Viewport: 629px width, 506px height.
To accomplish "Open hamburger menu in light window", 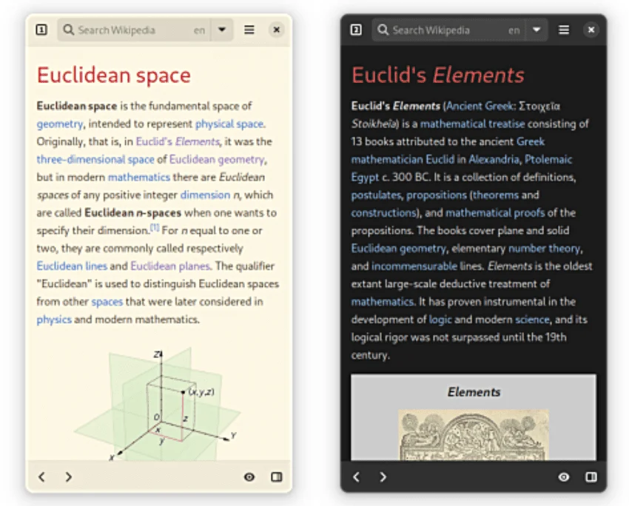I will [x=249, y=30].
